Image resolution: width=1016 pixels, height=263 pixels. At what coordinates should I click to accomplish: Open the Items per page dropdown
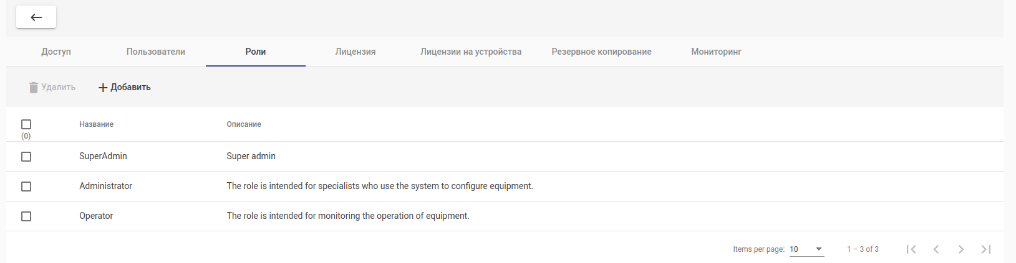point(806,249)
